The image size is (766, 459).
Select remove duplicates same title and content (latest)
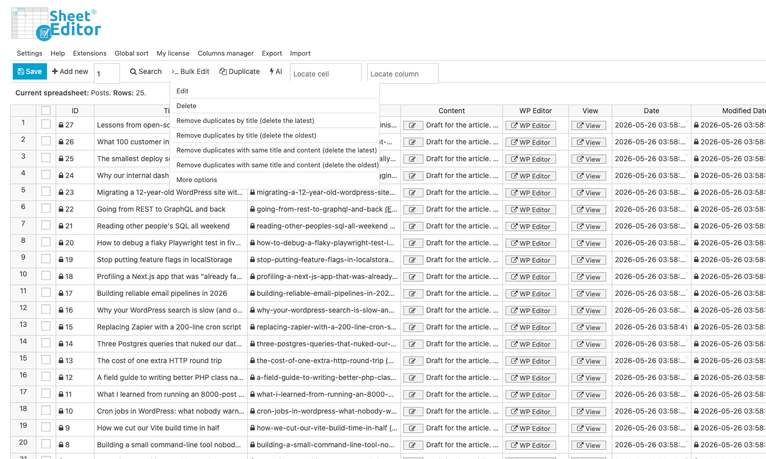coord(275,150)
